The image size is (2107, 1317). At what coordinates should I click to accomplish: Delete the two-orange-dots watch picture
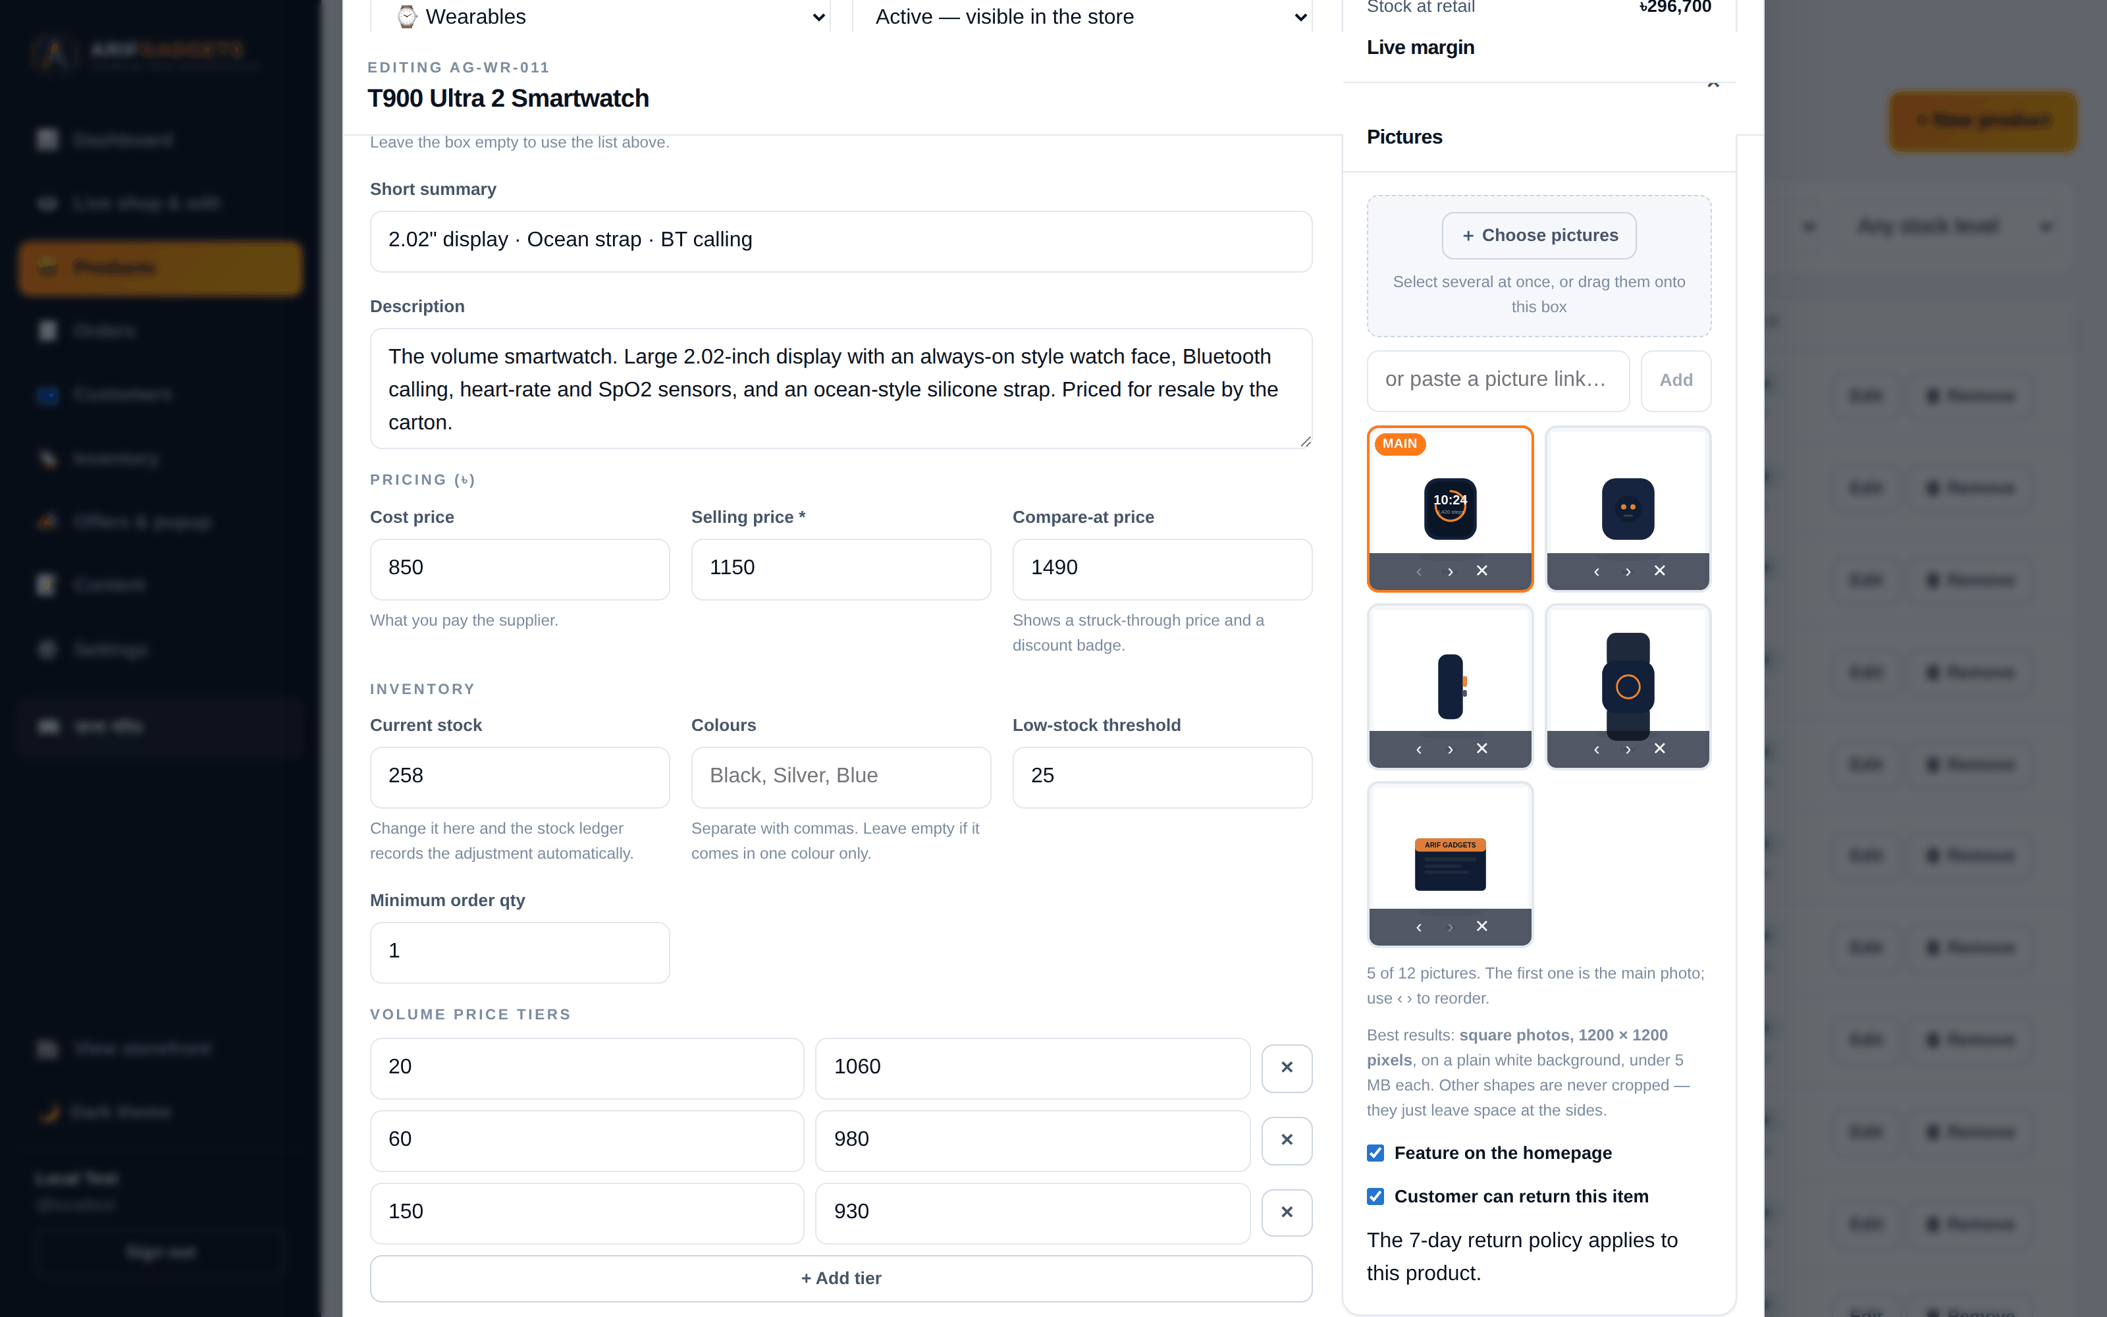pos(1659,572)
